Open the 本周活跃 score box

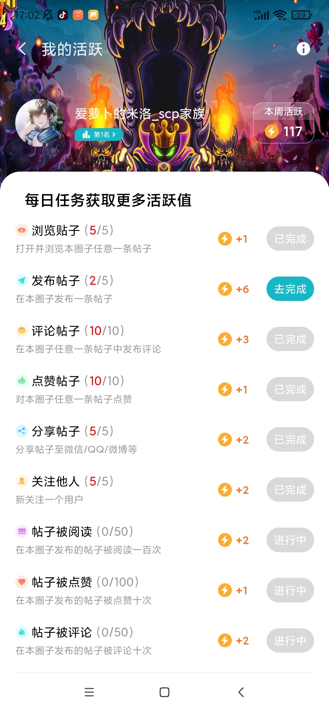click(x=283, y=123)
